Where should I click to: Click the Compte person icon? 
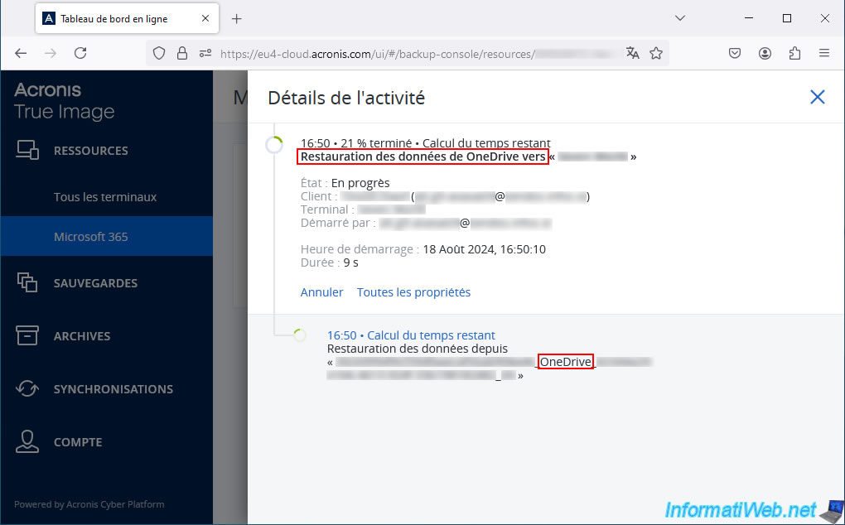pyautogui.click(x=27, y=441)
